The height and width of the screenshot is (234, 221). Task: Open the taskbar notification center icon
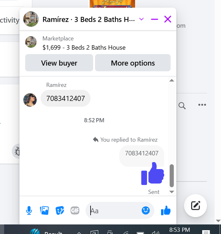click(x=206, y=232)
